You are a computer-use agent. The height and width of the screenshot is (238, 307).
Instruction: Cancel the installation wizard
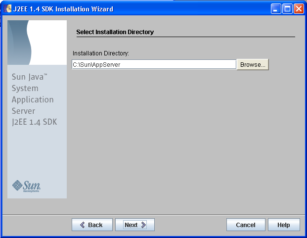click(246, 225)
